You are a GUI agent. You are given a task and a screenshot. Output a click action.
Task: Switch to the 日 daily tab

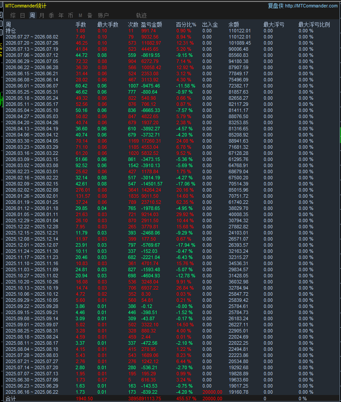23,15
